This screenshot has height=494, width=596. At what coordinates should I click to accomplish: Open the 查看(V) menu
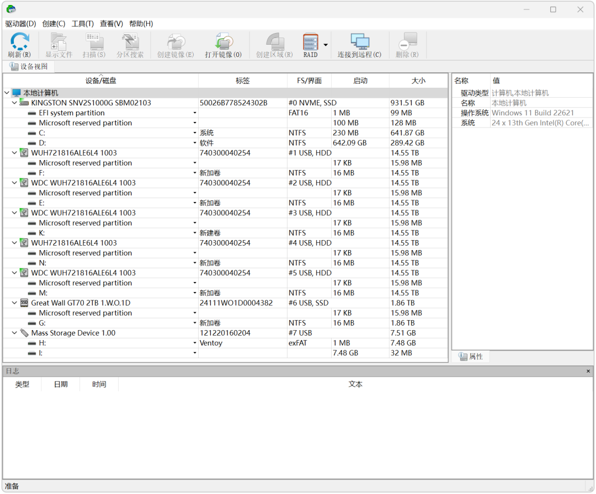coord(111,24)
